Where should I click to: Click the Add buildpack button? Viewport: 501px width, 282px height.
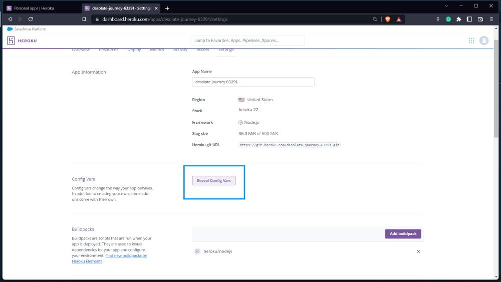point(403,234)
